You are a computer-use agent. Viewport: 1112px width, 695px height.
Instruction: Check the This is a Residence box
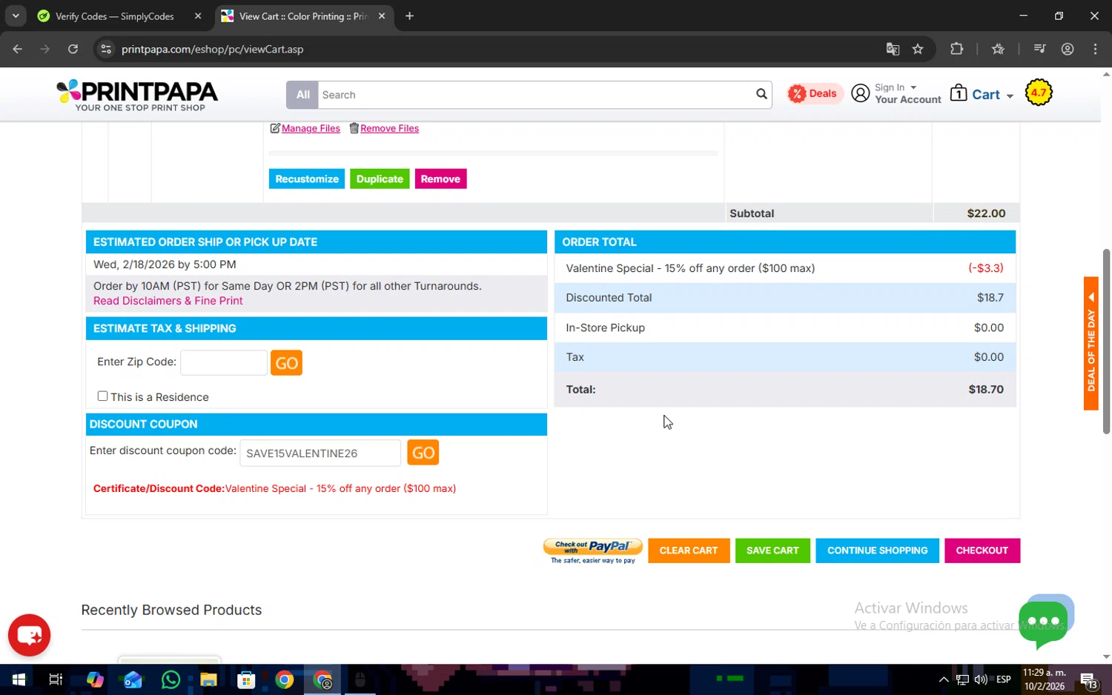point(102,396)
